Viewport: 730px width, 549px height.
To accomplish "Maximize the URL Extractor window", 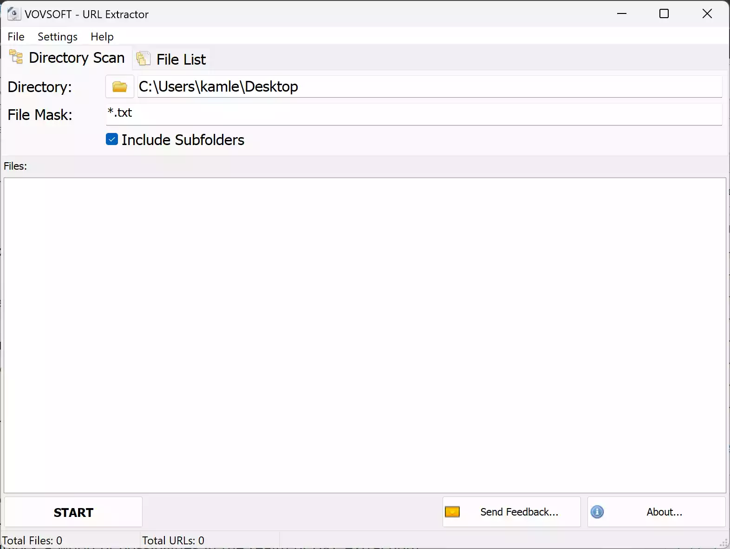I will (x=664, y=13).
